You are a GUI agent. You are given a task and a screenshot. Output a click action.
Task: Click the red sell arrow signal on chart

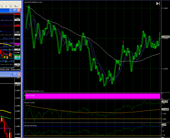123,42
